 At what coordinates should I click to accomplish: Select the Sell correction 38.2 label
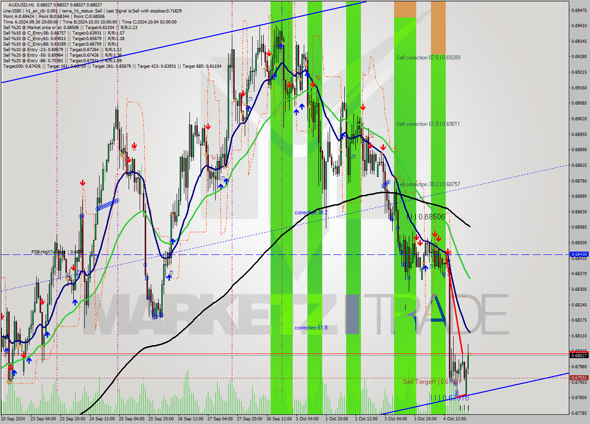428,184
